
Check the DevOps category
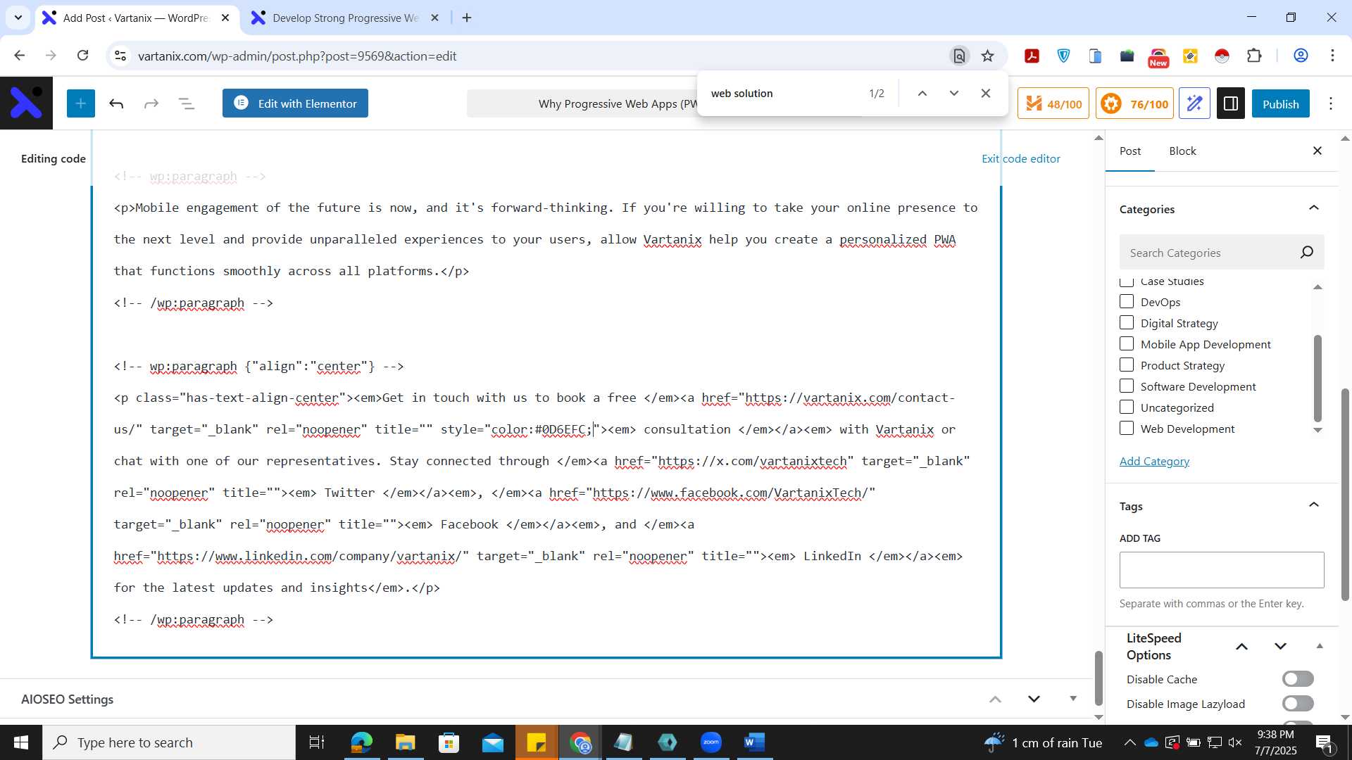pyautogui.click(x=1127, y=302)
